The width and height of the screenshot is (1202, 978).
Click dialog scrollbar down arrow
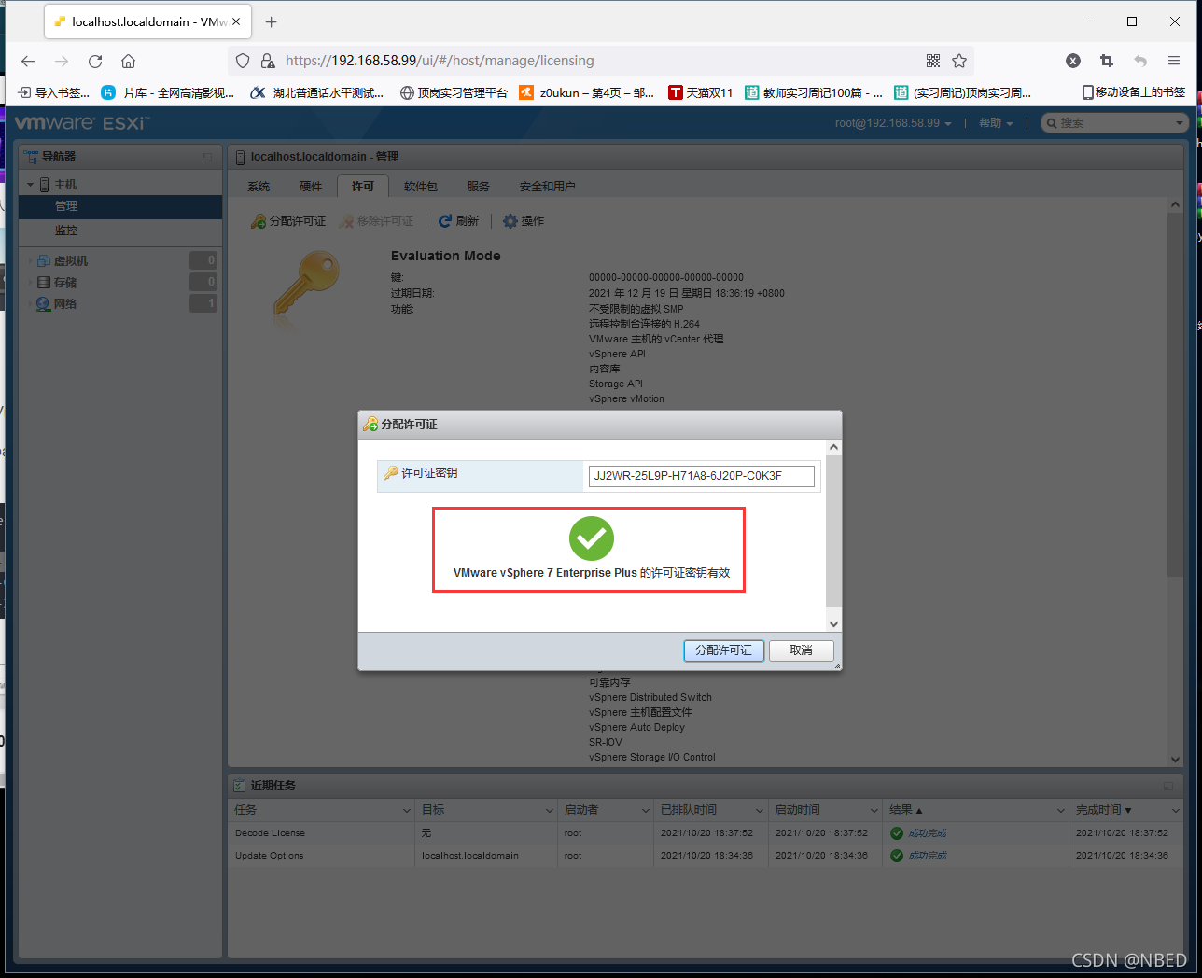click(x=834, y=624)
